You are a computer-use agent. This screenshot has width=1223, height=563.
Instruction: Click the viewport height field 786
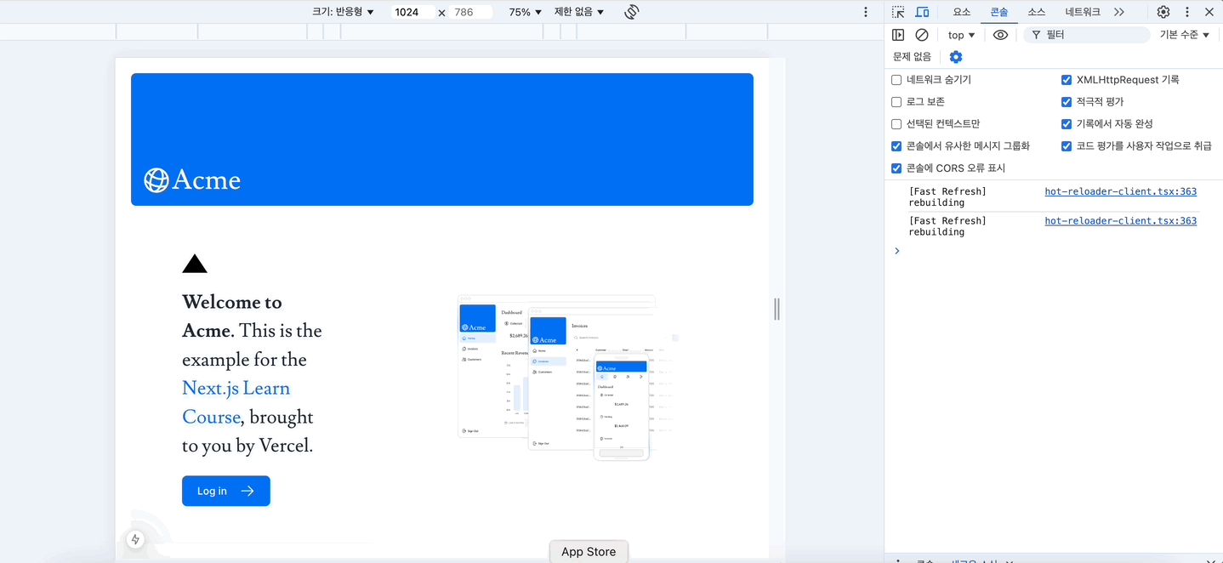point(471,12)
